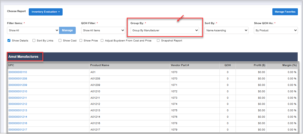Uncheck the Show Details checkbox
303x134 pixels.
pyautogui.click(x=9, y=41)
